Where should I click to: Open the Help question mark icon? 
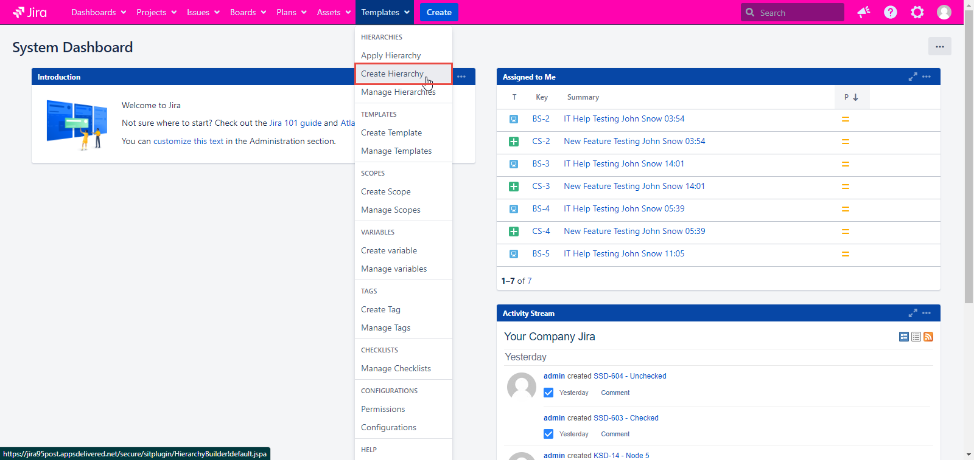(x=890, y=12)
